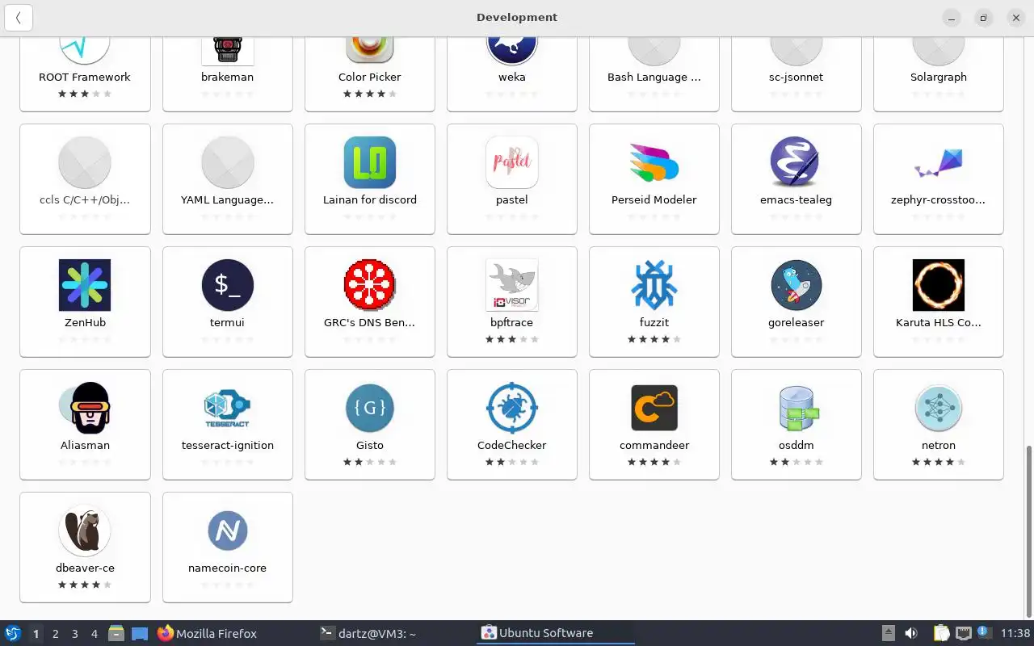This screenshot has width=1034, height=646.
Task: Click the star rating under osddm
Action: (x=797, y=462)
